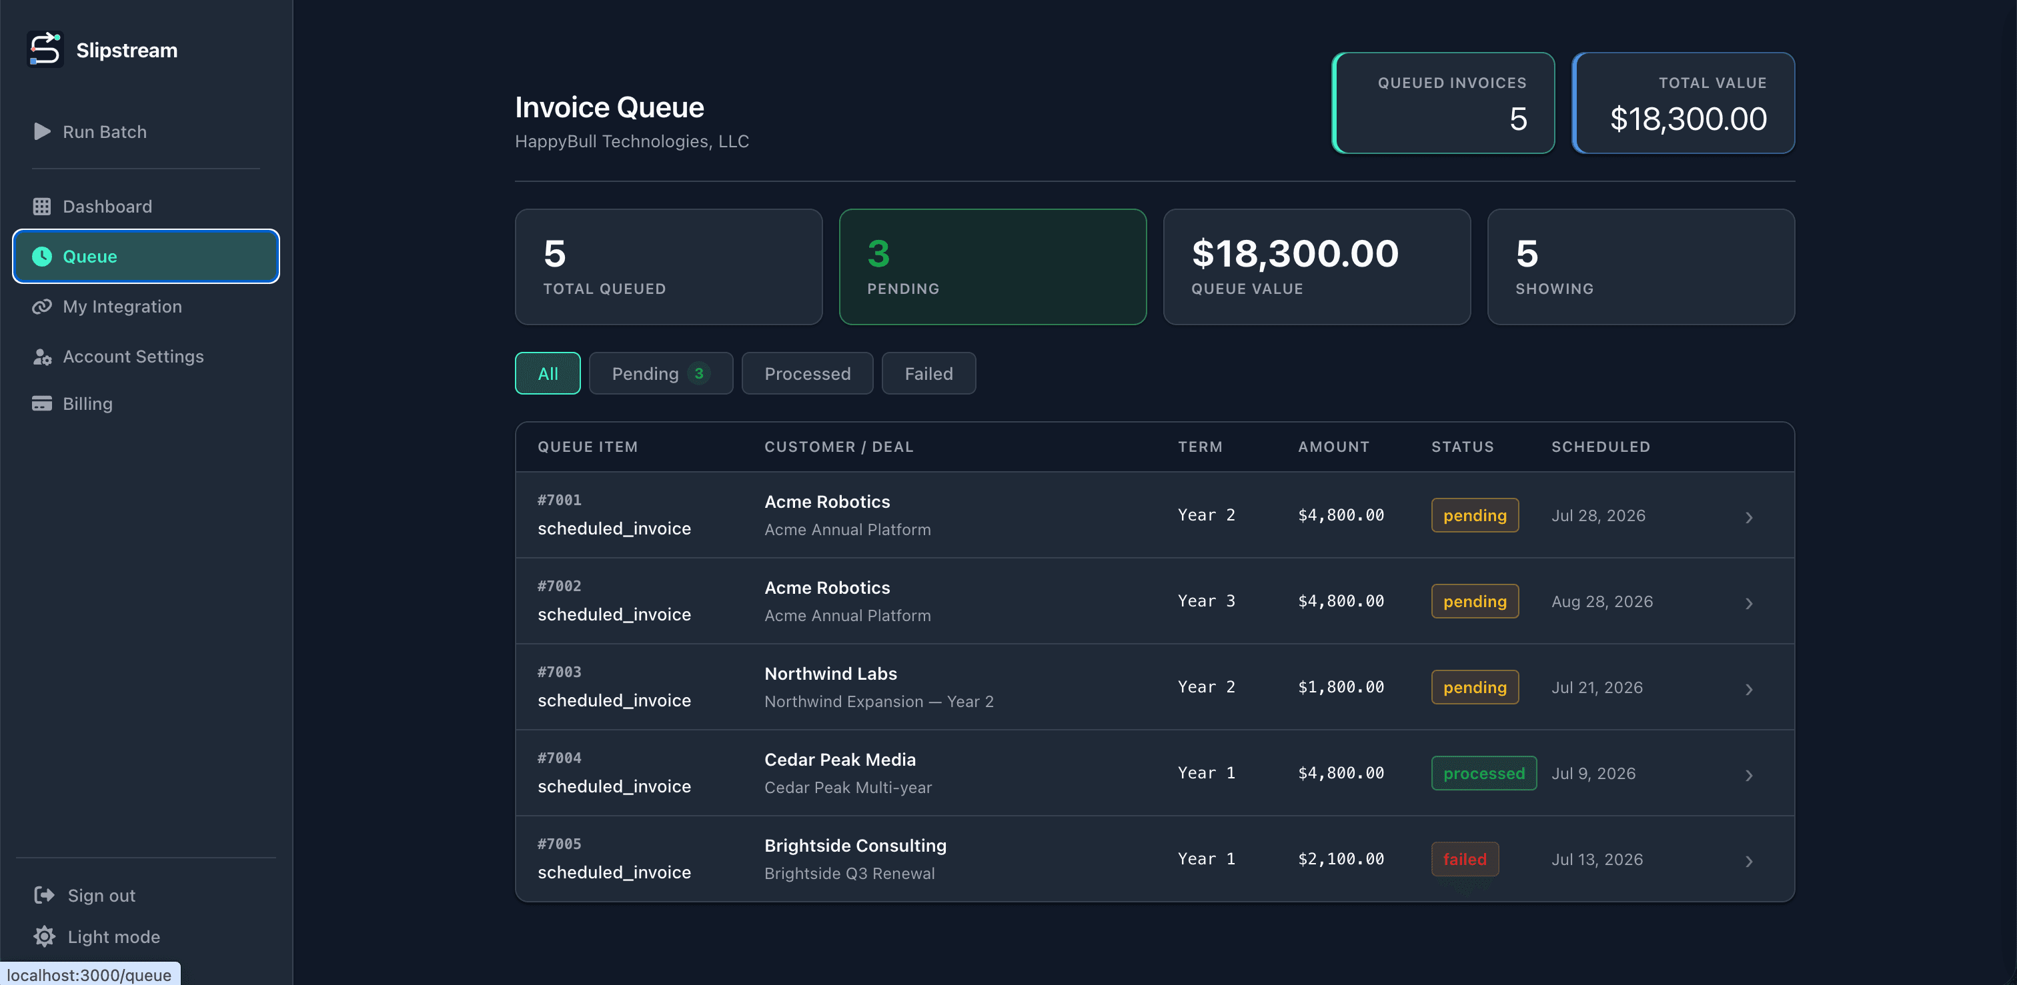Click the Run Batch play icon
The height and width of the screenshot is (985, 2017).
42,131
